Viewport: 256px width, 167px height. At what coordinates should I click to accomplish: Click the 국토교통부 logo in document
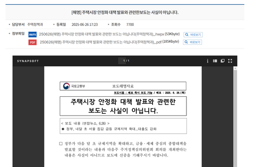pos(74,86)
